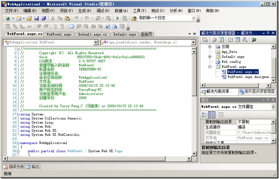Click the Uncomment Lines icon
This screenshot has width=279, height=179.
(62, 27)
